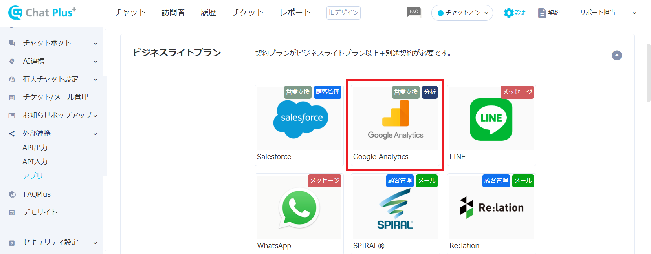Open the LINE app card
This screenshot has width=651, height=254.
[x=491, y=125]
